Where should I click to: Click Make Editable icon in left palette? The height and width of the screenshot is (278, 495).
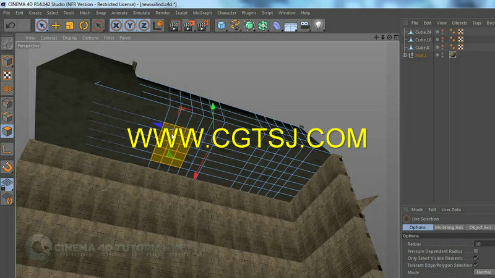pos(7,43)
